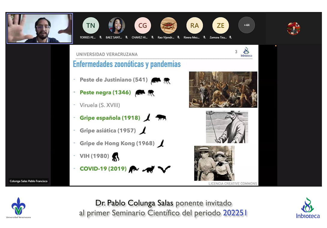Click the wild boar silhouette beside Gripe española
The height and width of the screenshot is (228, 327).
click(160, 118)
